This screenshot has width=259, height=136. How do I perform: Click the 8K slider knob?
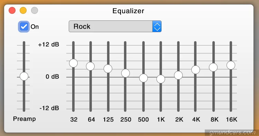pyautogui.click(x=213, y=67)
